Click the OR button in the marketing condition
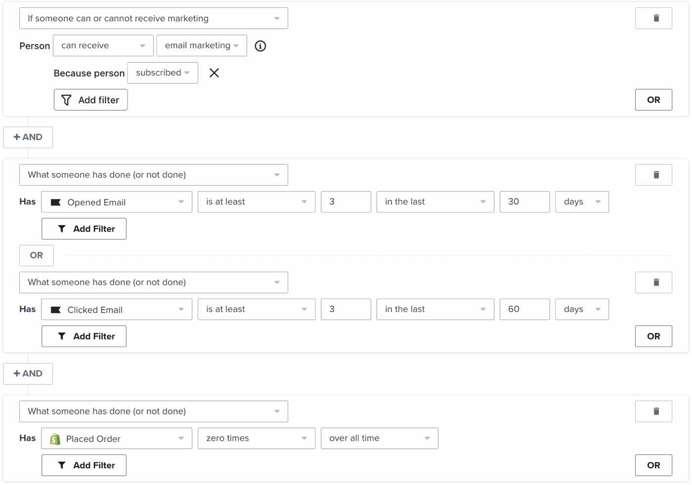The height and width of the screenshot is (485, 692). [653, 100]
